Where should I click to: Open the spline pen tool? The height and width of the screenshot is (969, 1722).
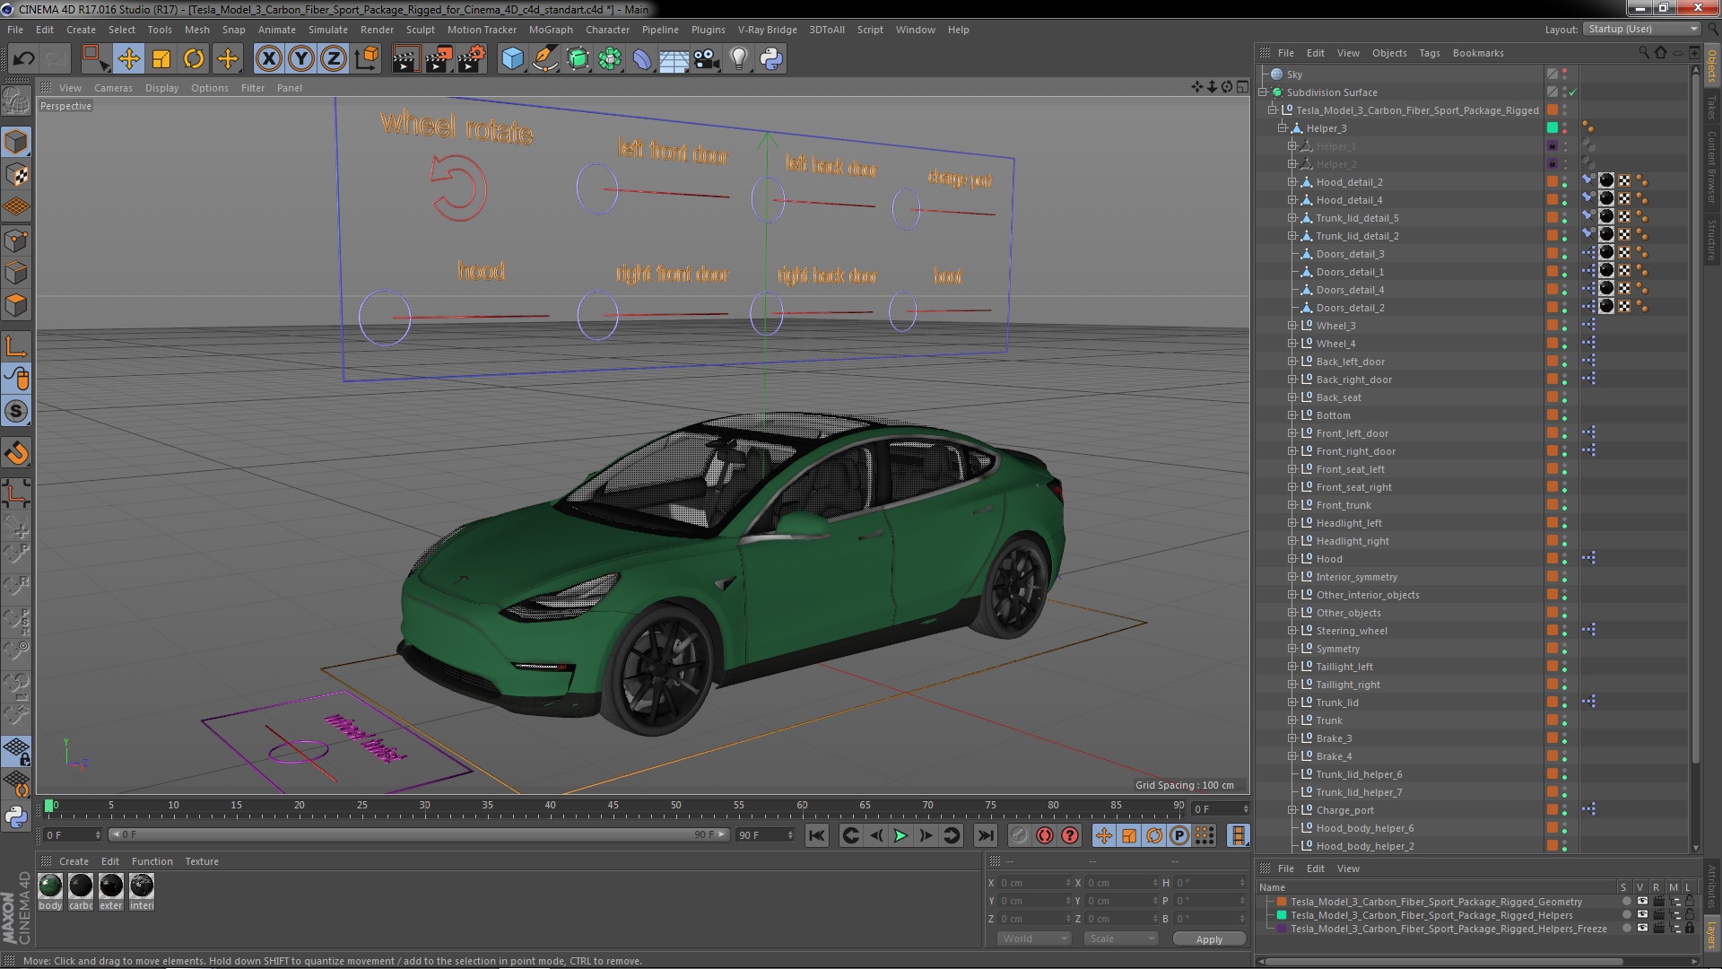(x=544, y=59)
